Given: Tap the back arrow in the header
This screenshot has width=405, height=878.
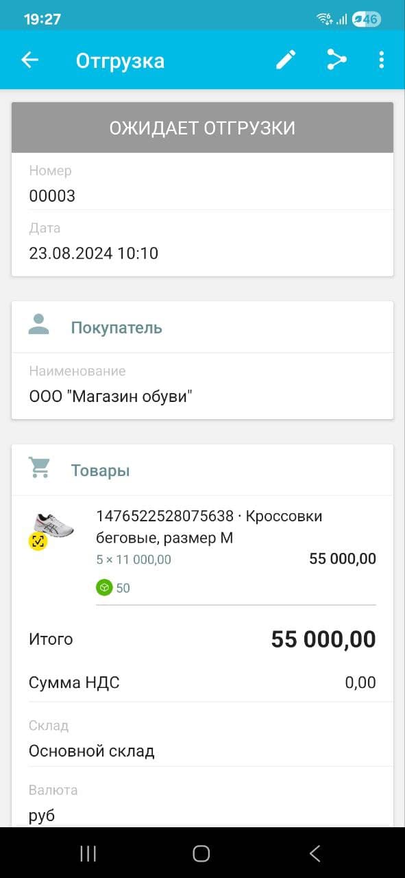Looking at the screenshot, I should (x=29, y=60).
